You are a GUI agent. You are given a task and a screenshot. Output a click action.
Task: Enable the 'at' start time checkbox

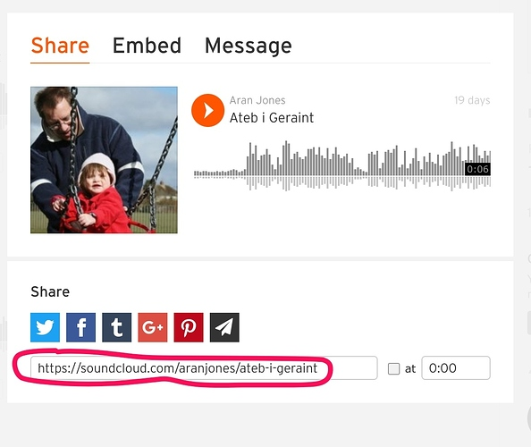pyautogui.click(x=393, y=368)
